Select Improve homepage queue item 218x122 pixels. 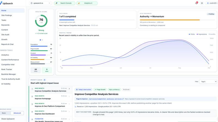coord(51,97)
